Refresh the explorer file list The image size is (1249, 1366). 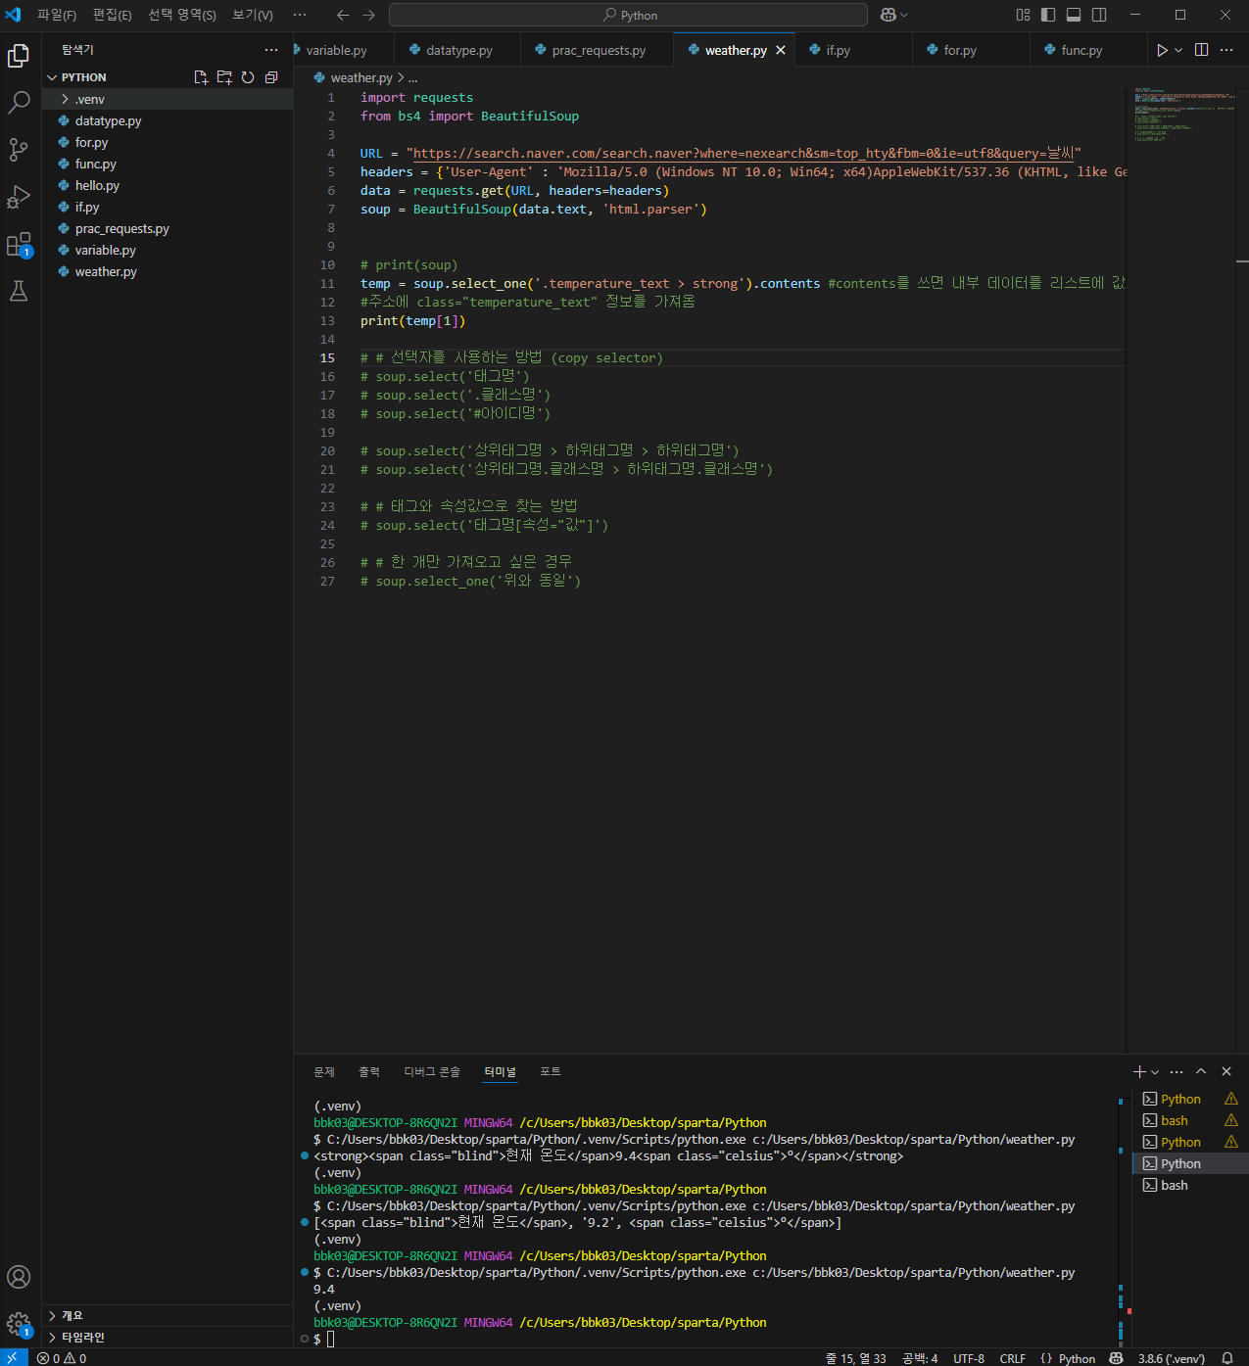pos(248,77)
